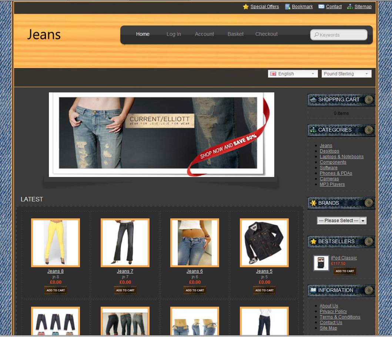
Task: Click the Special Offers star icon
Action: pos(246,7)
